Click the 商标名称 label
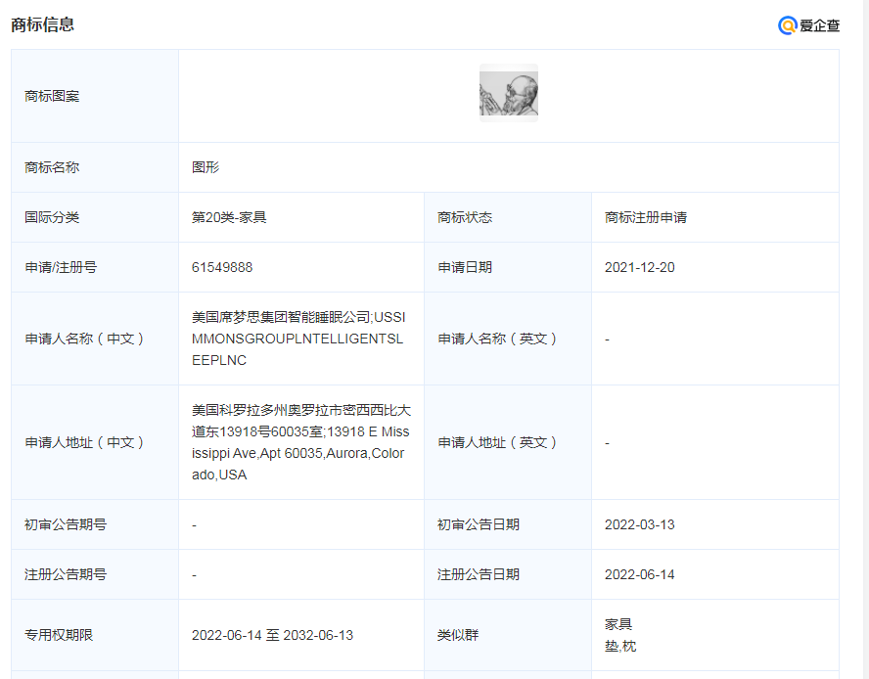Viewport: 869px width, 679px height. click(52, 167)
